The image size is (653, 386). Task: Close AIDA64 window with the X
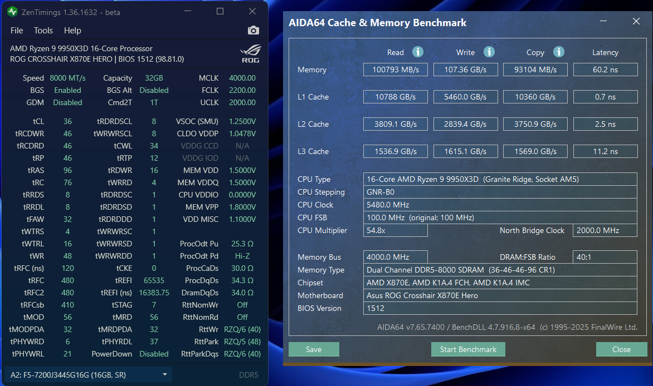pos(636,21)
